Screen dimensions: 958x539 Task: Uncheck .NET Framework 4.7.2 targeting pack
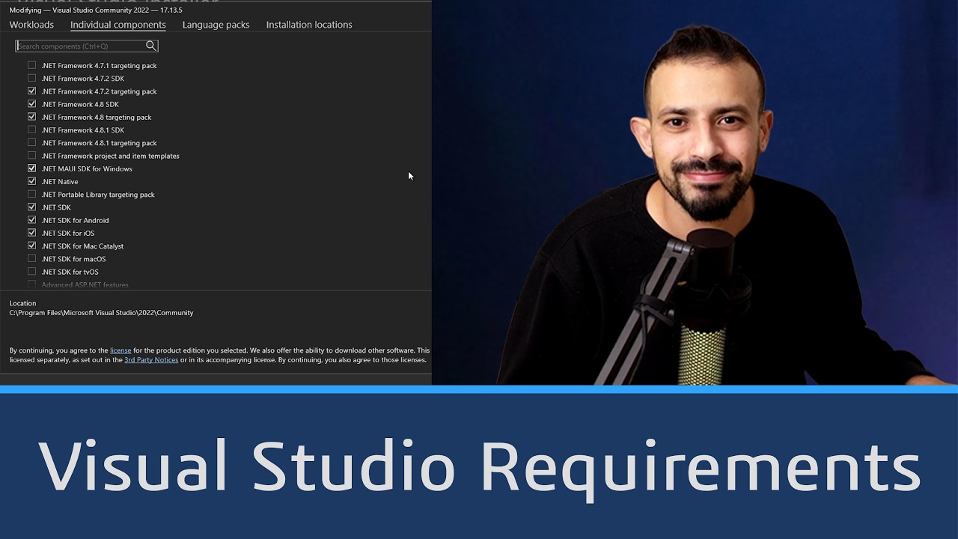point(31,91)
